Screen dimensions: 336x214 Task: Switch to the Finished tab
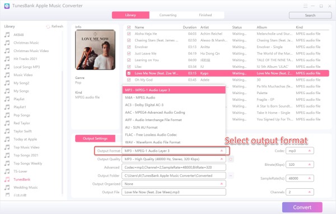[x=206, y=15]
